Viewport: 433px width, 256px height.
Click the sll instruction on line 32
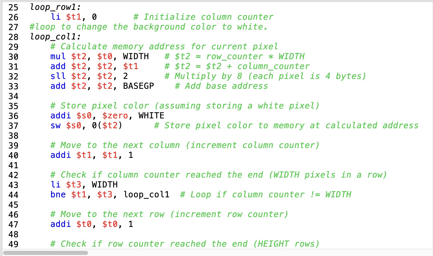pyautogui.click(x=58, y=76)
